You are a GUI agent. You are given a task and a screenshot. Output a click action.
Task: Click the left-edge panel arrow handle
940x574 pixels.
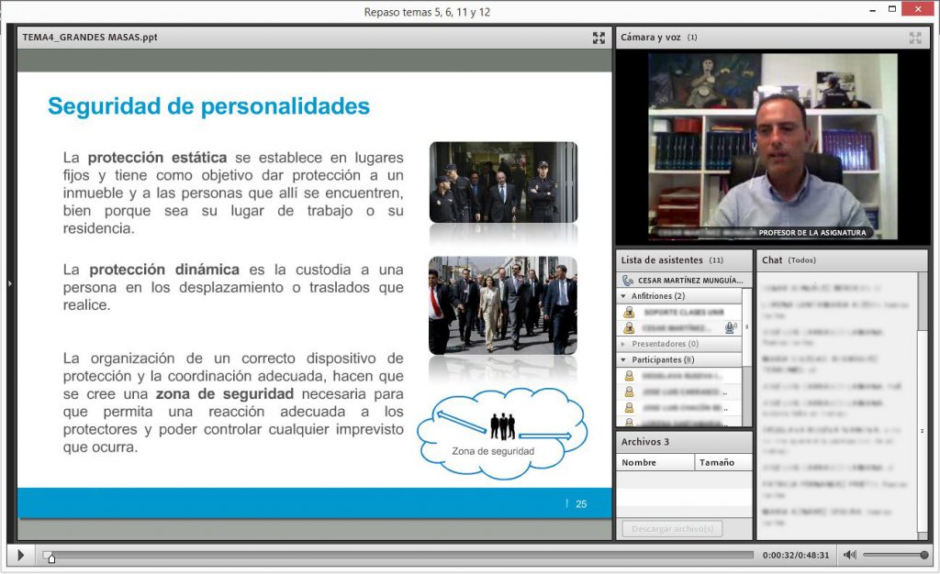coord(9,283)
